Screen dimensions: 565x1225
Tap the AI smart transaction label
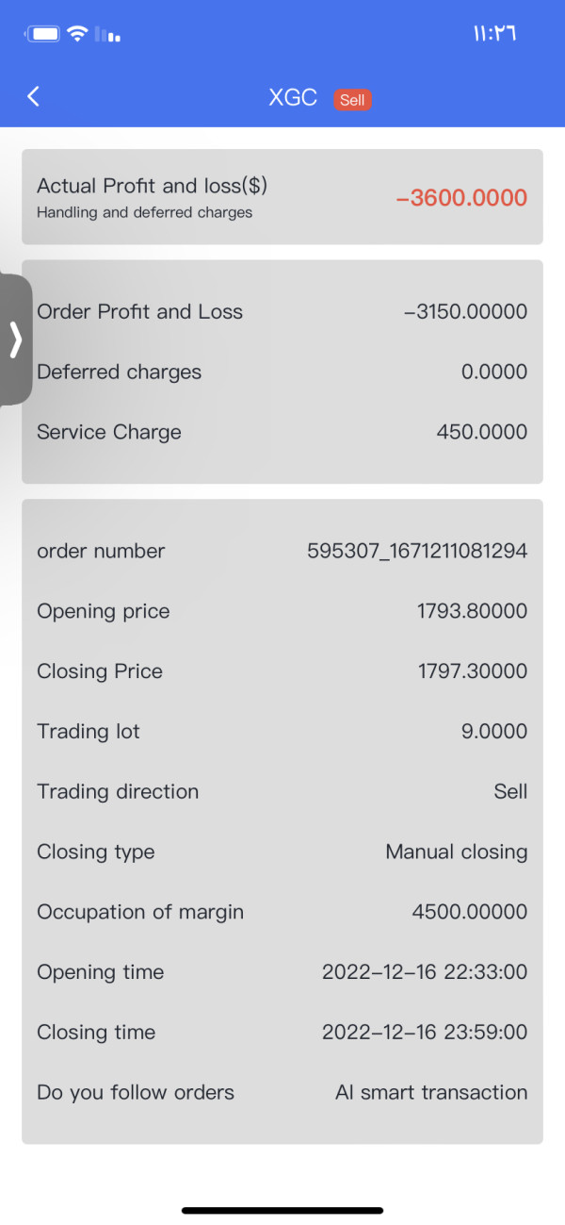click(x=431, y=1092)
